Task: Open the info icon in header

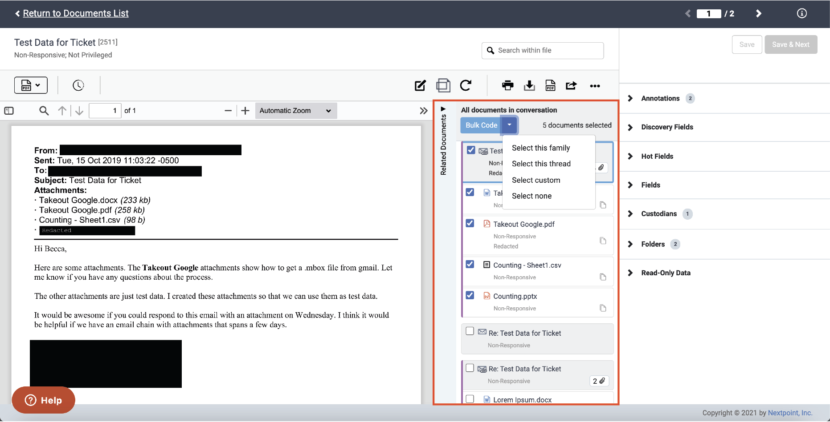Action: point(801,13)
